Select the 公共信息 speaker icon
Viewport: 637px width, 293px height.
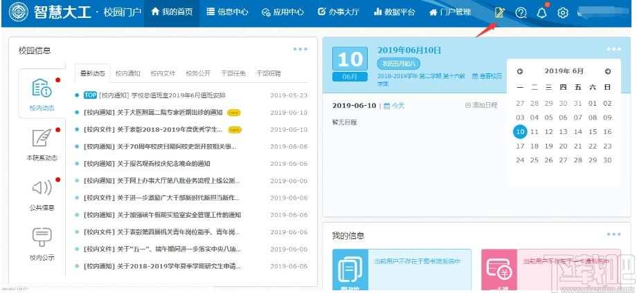[42, 188]
